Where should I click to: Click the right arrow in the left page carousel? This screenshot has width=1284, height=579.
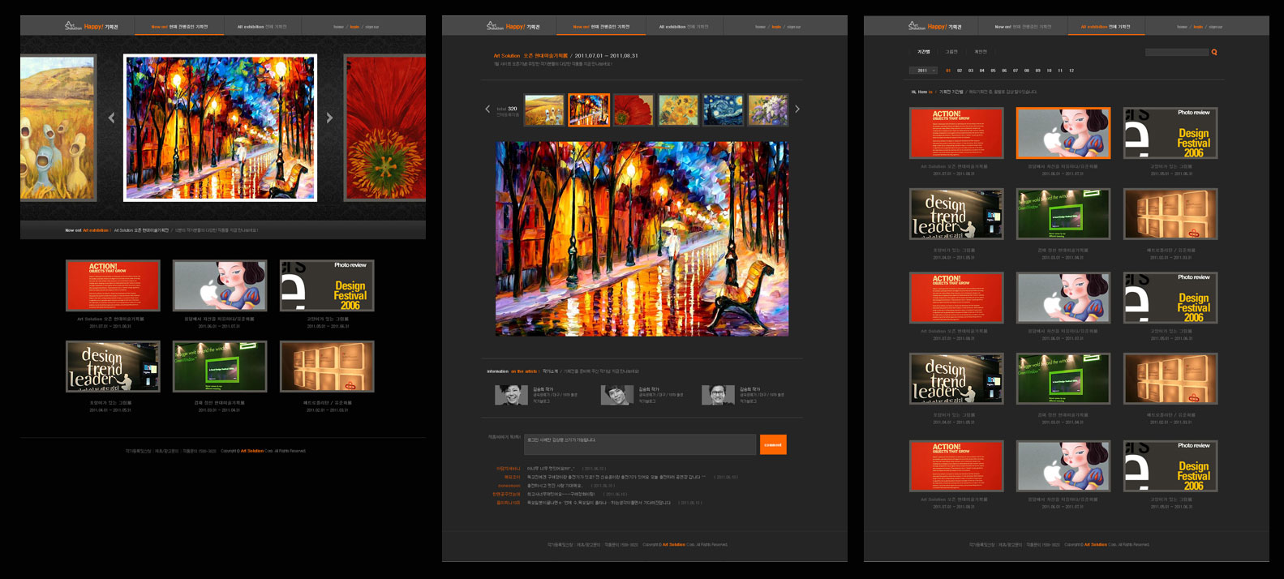(329, 118)
